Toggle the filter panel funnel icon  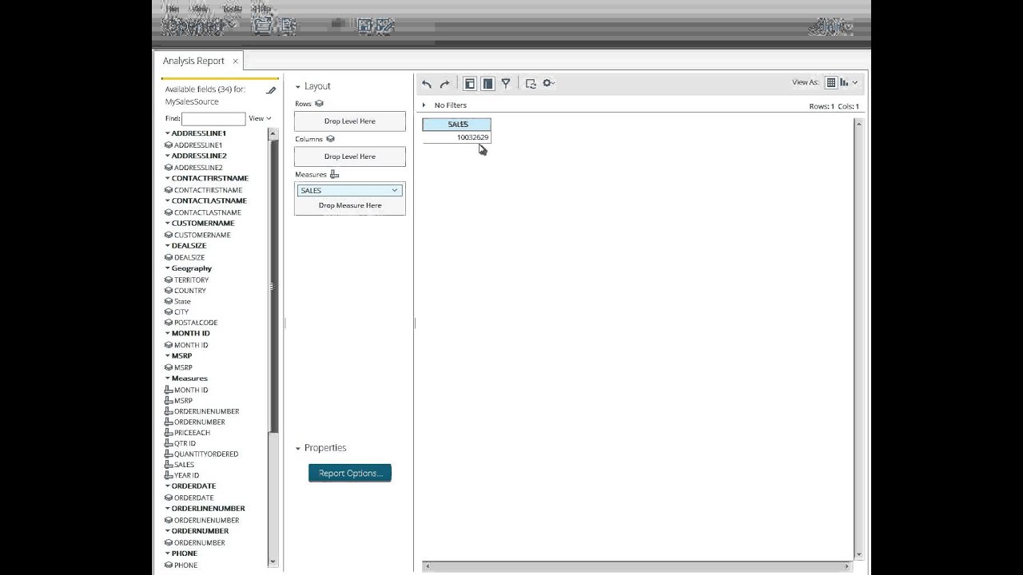click(506, 83)
